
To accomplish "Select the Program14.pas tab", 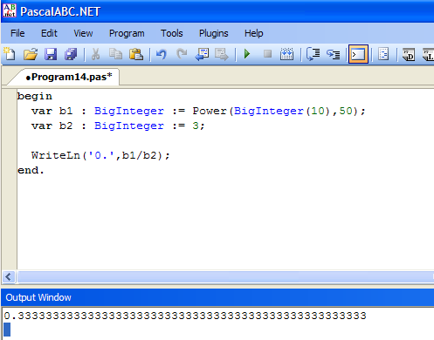I will [69, 77].
